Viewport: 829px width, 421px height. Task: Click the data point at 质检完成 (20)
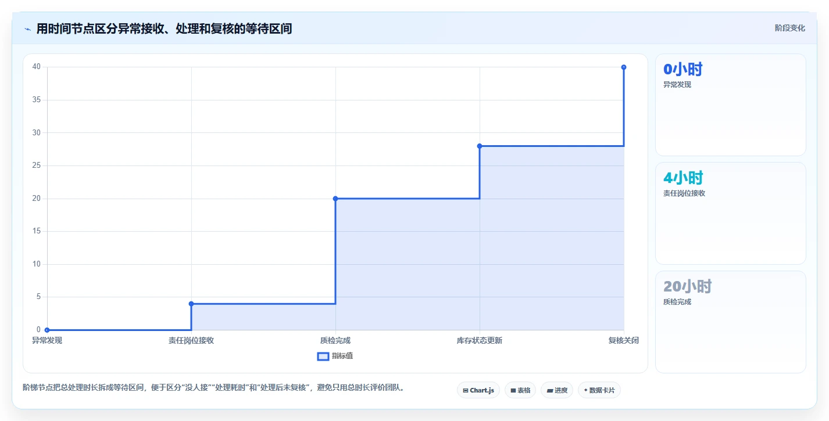pyautogui.click(x=335, y=199)
